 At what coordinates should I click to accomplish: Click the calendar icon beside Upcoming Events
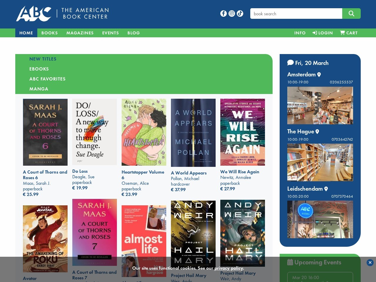click(x=290, y=262)
